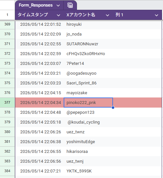This screenshot has width=163, height=178.
Task: Select row header 376
Action: 7,93
